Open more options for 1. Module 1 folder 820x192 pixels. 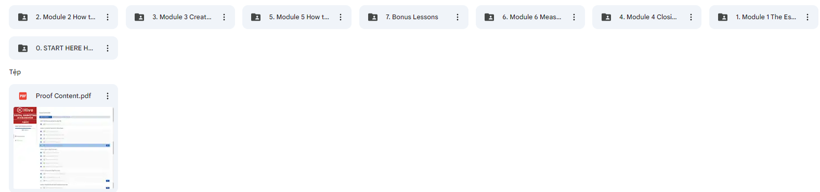[x=808, y=17]
